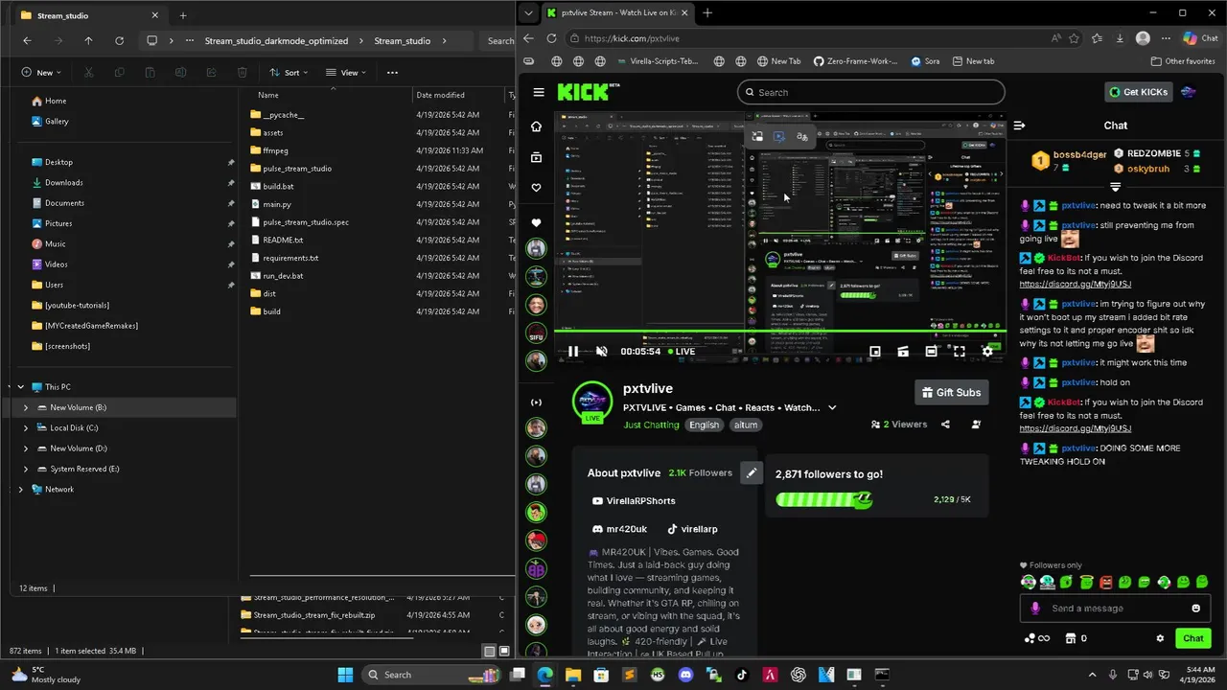Collapse the Kick chat panel
1227x690 pixels.
point(1019,126)
